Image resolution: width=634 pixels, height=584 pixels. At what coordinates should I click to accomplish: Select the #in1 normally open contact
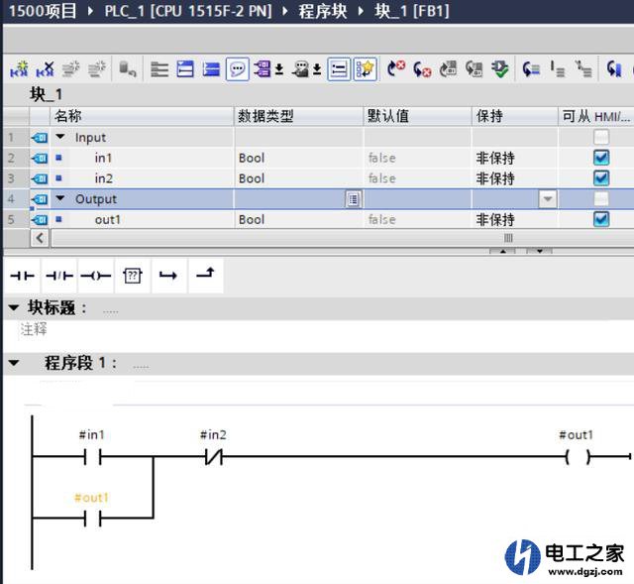92,456
